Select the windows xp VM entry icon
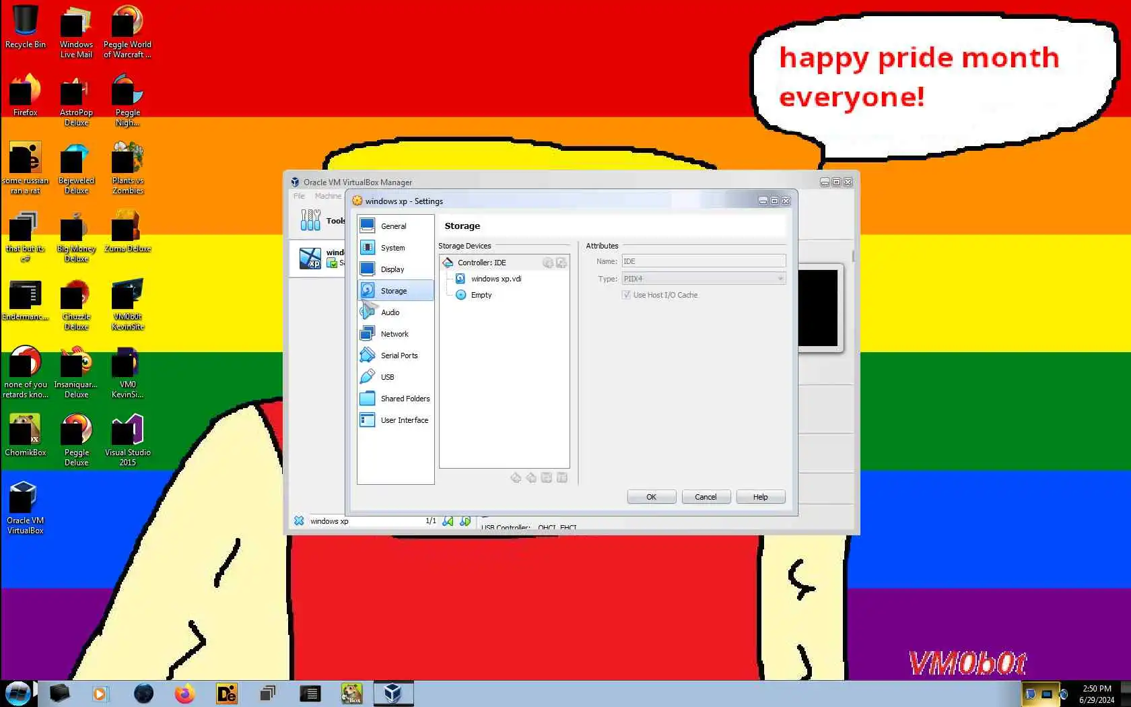The height and width of the screenshot is (707, 1131). (310, 258)
